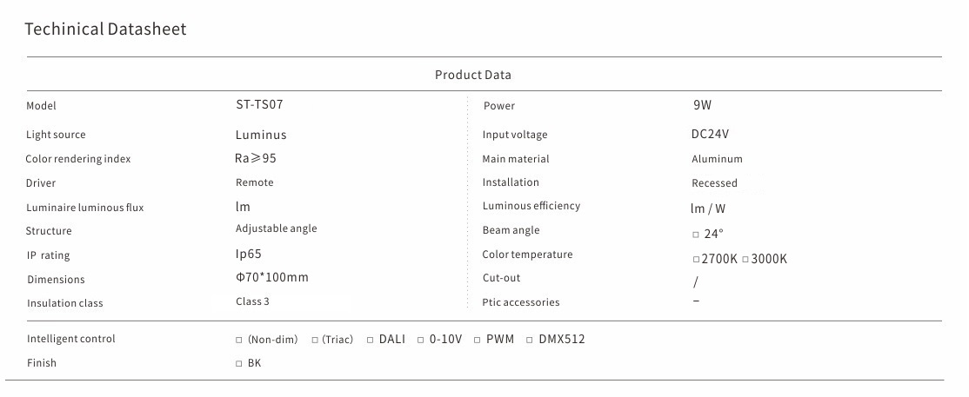Screen dimensions: 969x397
Task: Enable the DMX512 checkbox
Action: point(531,340)
